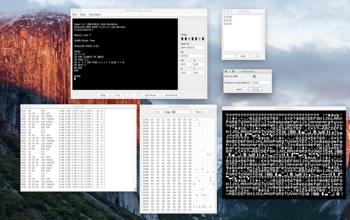Click the Memory Contents window title
The height and width of the screenshot is (220, 350).
(178, 107)
